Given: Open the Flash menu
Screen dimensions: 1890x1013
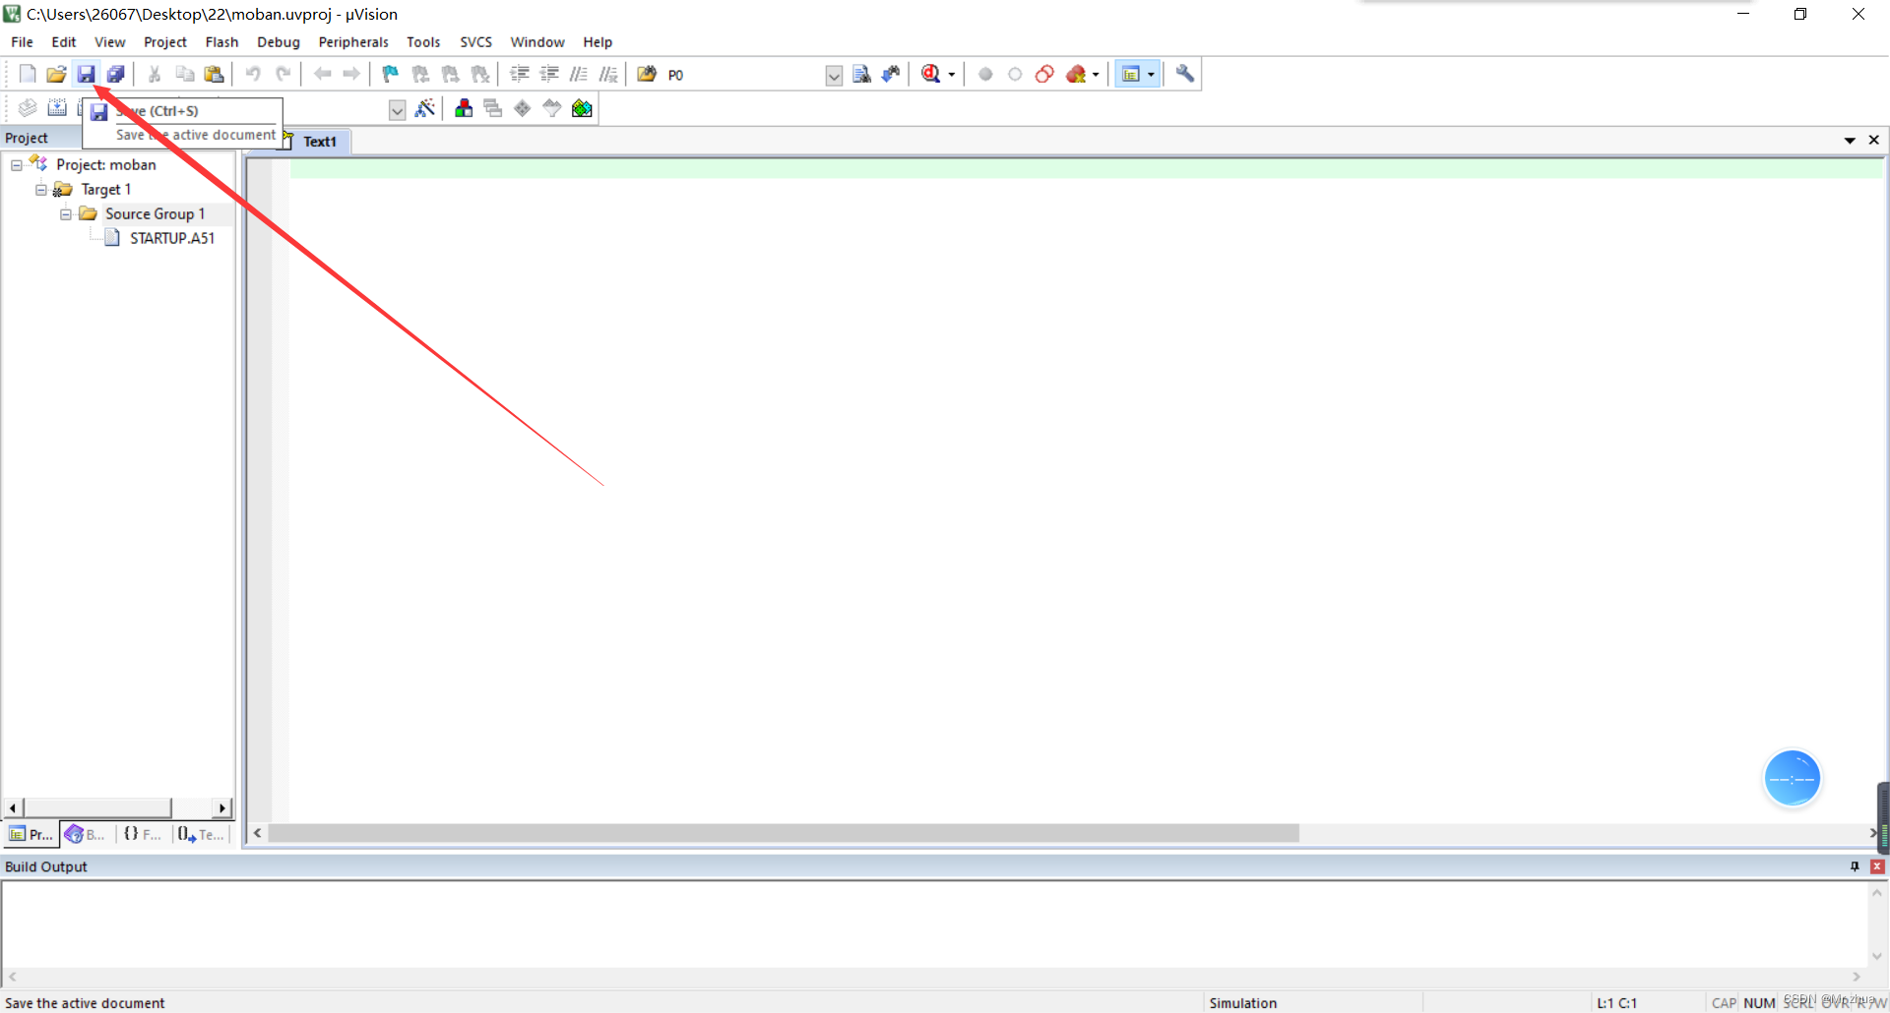Looking at the screenshot, I should click(x=221, y=42).
